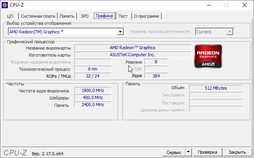Click the 1900.0 MHz core frequency field
Screen dimensions: 254x158
(x=92, y=90)
